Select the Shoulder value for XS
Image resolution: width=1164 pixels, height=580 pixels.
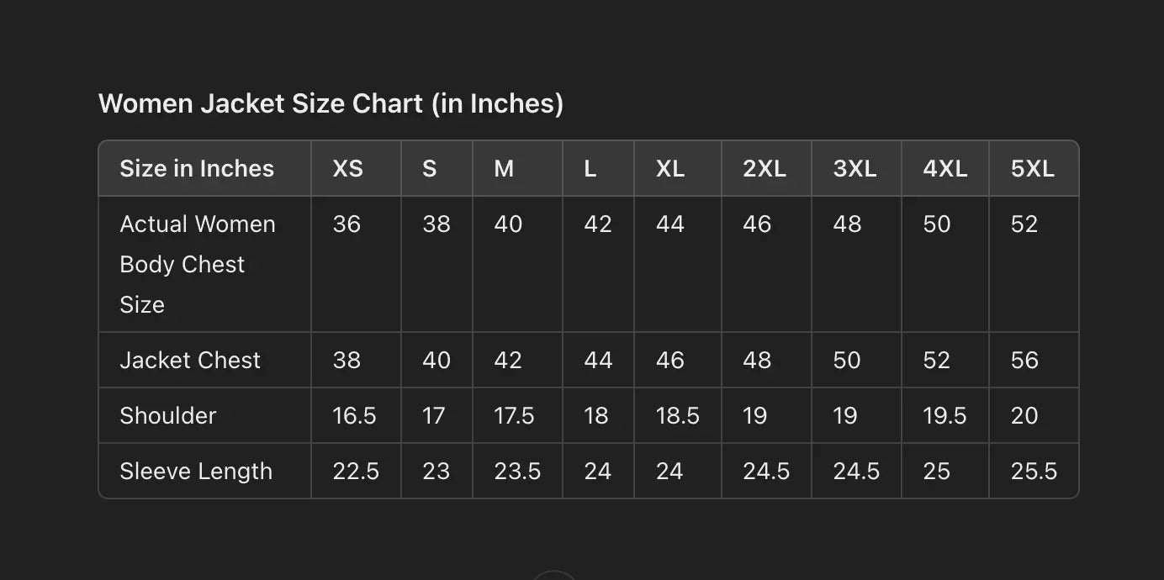click(x=354, y=416)
